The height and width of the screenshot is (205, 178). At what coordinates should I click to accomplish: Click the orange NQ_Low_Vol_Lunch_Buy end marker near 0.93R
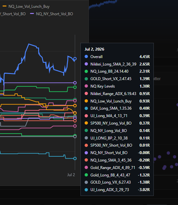point(75,105)
